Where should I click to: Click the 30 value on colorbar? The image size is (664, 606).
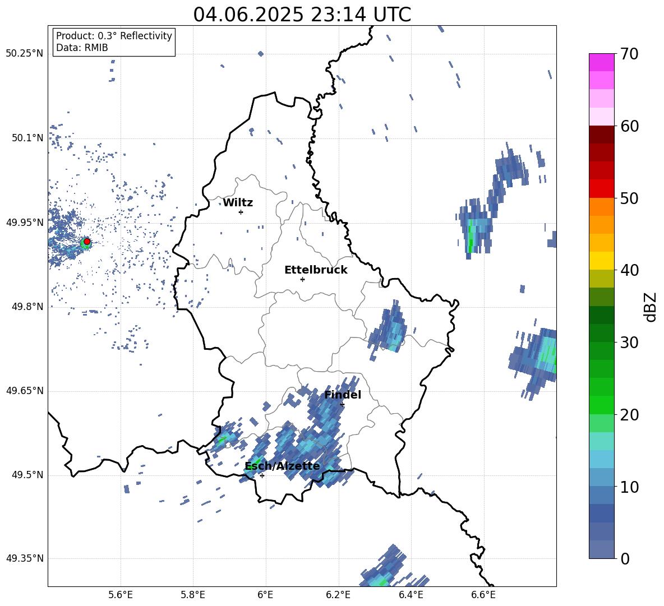[629, 343]
